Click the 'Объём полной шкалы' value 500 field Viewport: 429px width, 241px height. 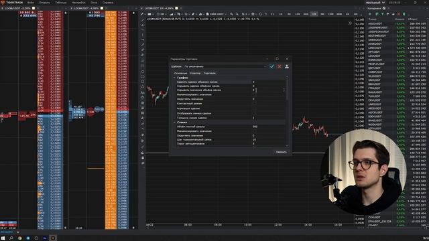click(267, 127)
